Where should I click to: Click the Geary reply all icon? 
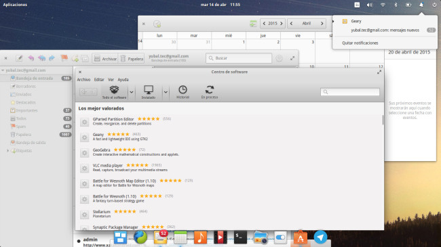(41, 58)
